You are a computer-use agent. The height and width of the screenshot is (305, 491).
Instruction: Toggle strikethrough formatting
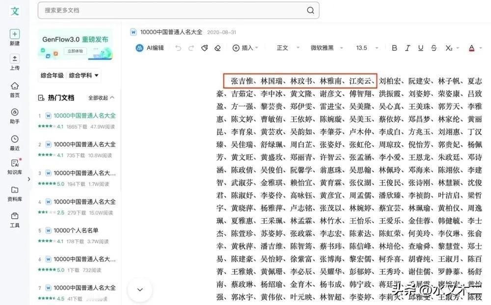point(434,48)
